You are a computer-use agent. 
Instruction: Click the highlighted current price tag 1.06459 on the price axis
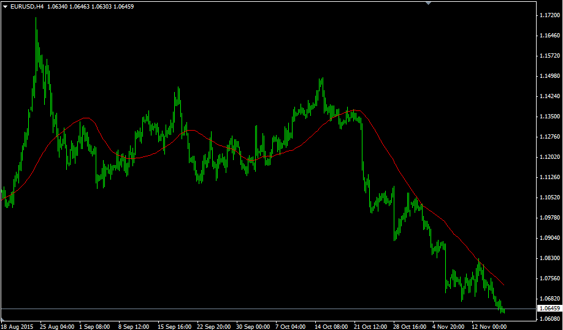[550, 309]
